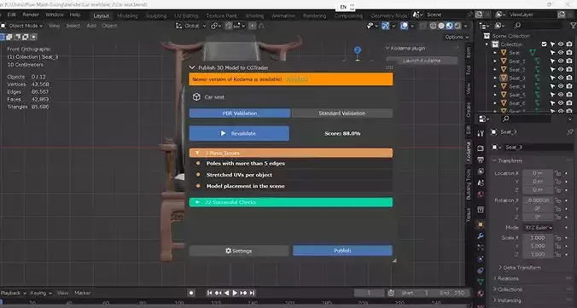Uncheck the Collection exclude checkbox in outliner
This screenshot has width=577, height=308.
[545, 44]
